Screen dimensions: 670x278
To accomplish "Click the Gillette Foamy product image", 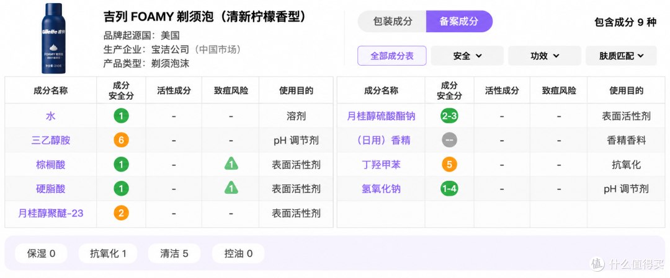I will click(55, 38).
